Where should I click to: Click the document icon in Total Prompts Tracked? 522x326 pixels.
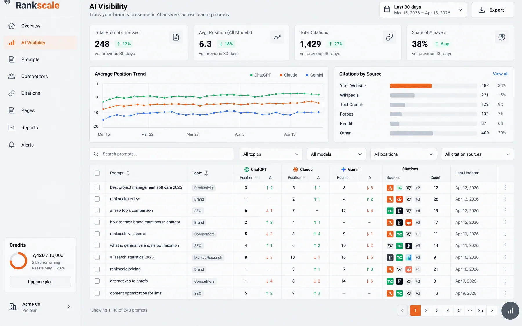coord(176,37)
